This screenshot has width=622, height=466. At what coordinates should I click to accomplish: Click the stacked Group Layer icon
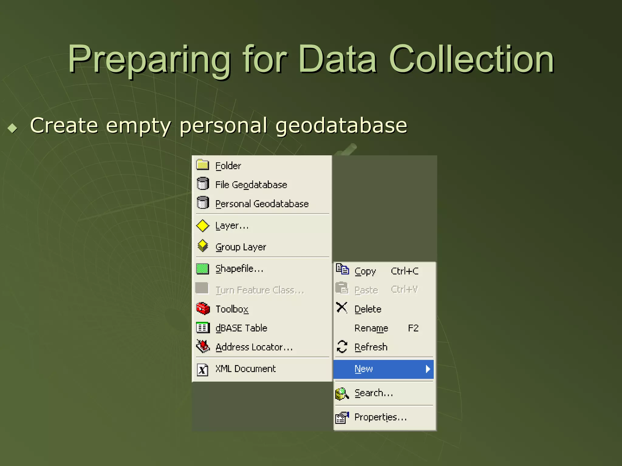pos(203,246)
